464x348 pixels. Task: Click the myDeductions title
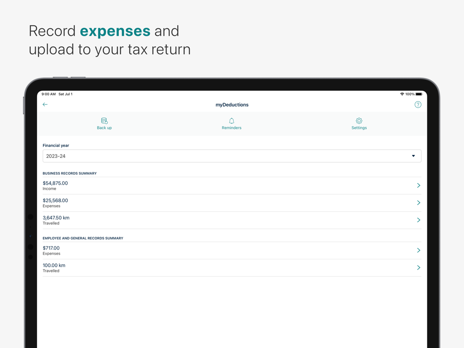click(232, 105)
